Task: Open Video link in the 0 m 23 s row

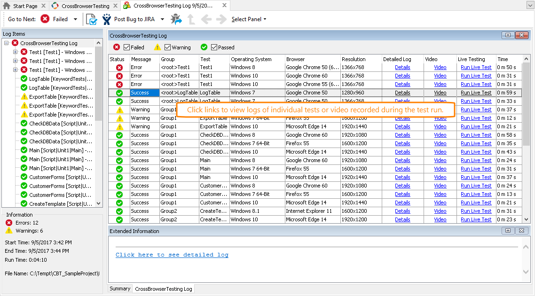Action: (440, 219)
